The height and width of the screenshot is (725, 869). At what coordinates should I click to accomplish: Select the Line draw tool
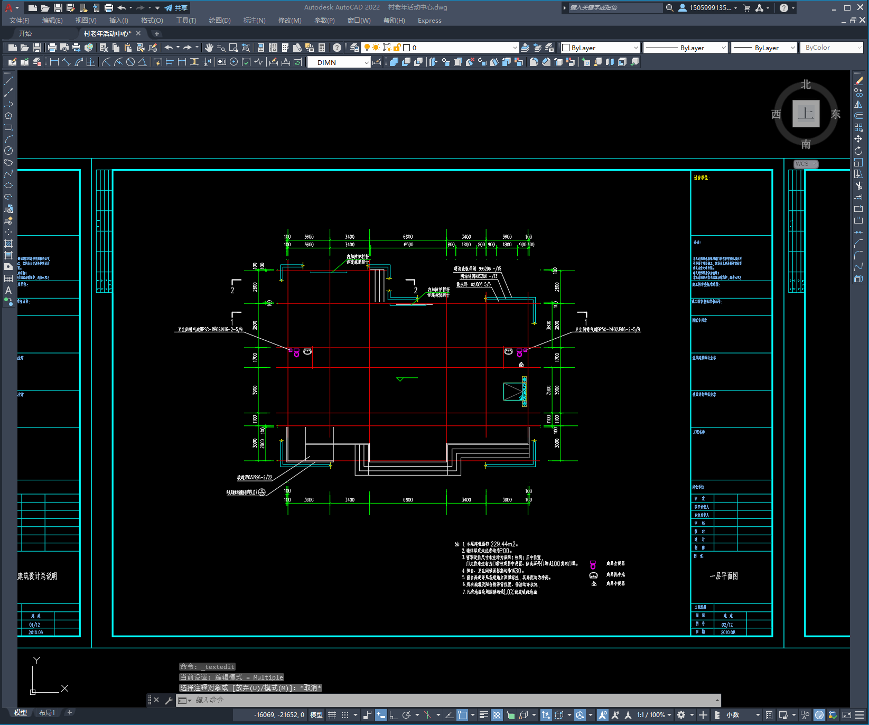[x=8, y=81]
